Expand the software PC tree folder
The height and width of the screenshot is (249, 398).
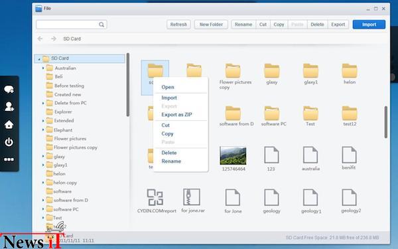(x=43, y=209)
